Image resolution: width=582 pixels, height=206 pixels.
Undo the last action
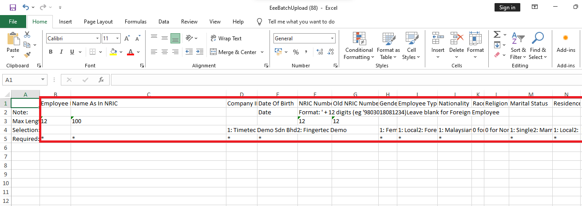(x=26, y=8)
